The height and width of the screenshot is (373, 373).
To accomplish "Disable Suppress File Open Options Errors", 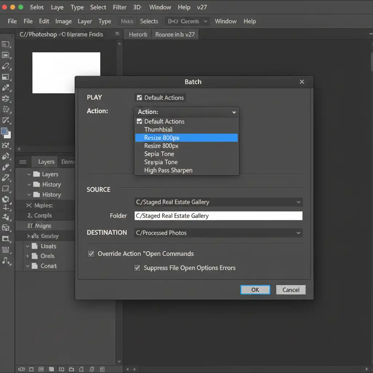I will pos(137,268).
